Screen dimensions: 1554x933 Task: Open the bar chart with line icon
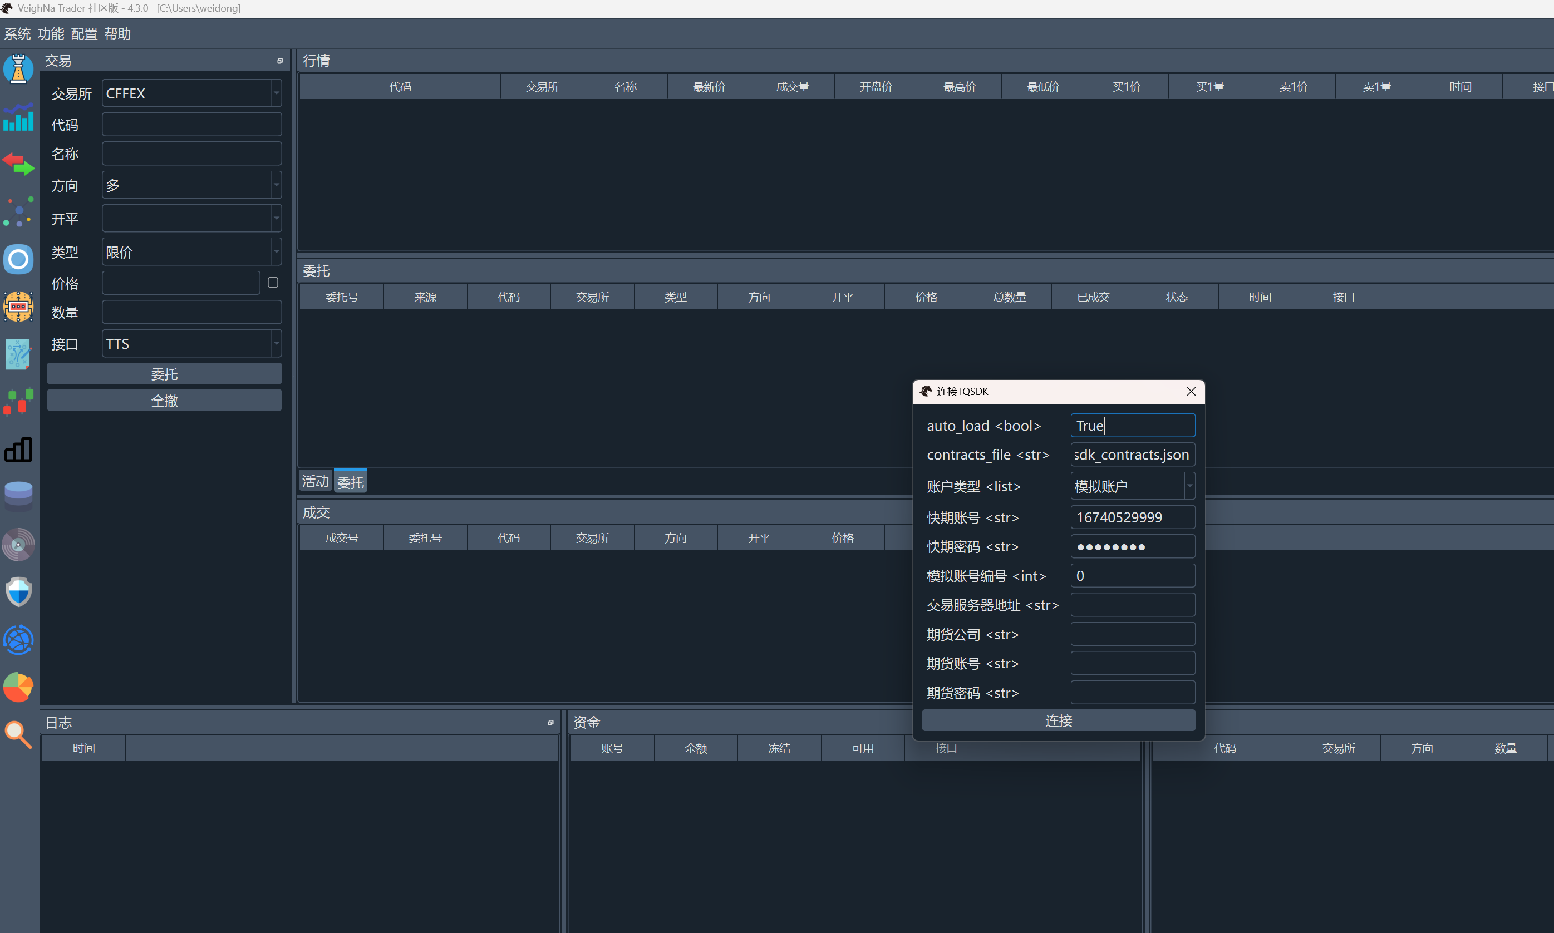(x=18, y=117)
